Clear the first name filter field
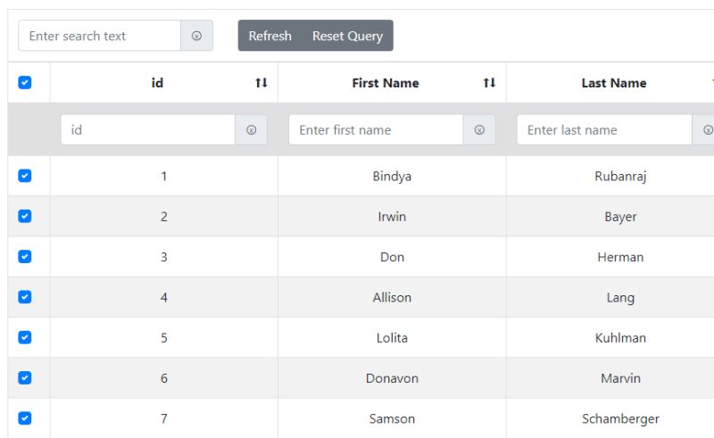This screenshot has width=714, height=438. pos(479,129)
